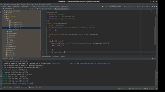Open terminal panel settings gear
The image size is (165, 92).
(x=153, y=59)
